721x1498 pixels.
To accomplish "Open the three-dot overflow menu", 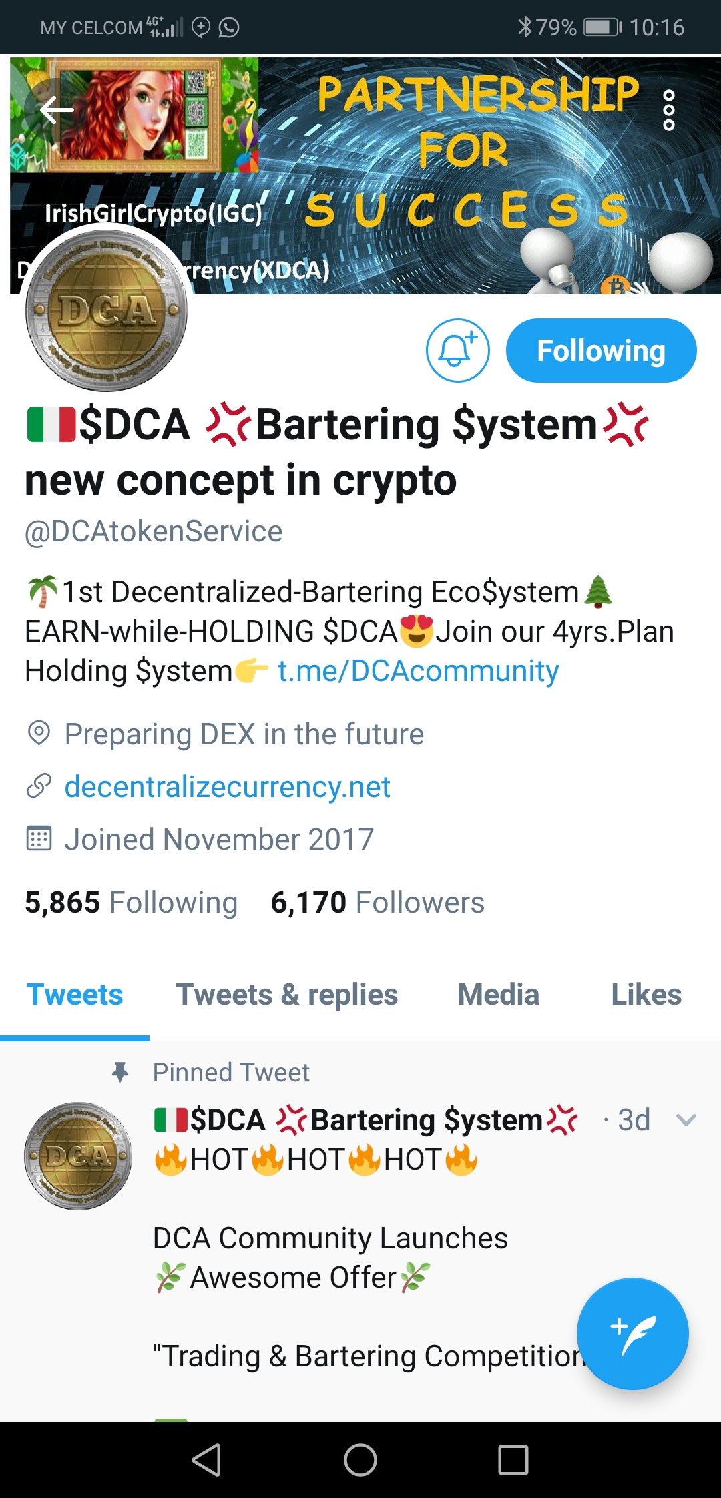I will (668, 110).
